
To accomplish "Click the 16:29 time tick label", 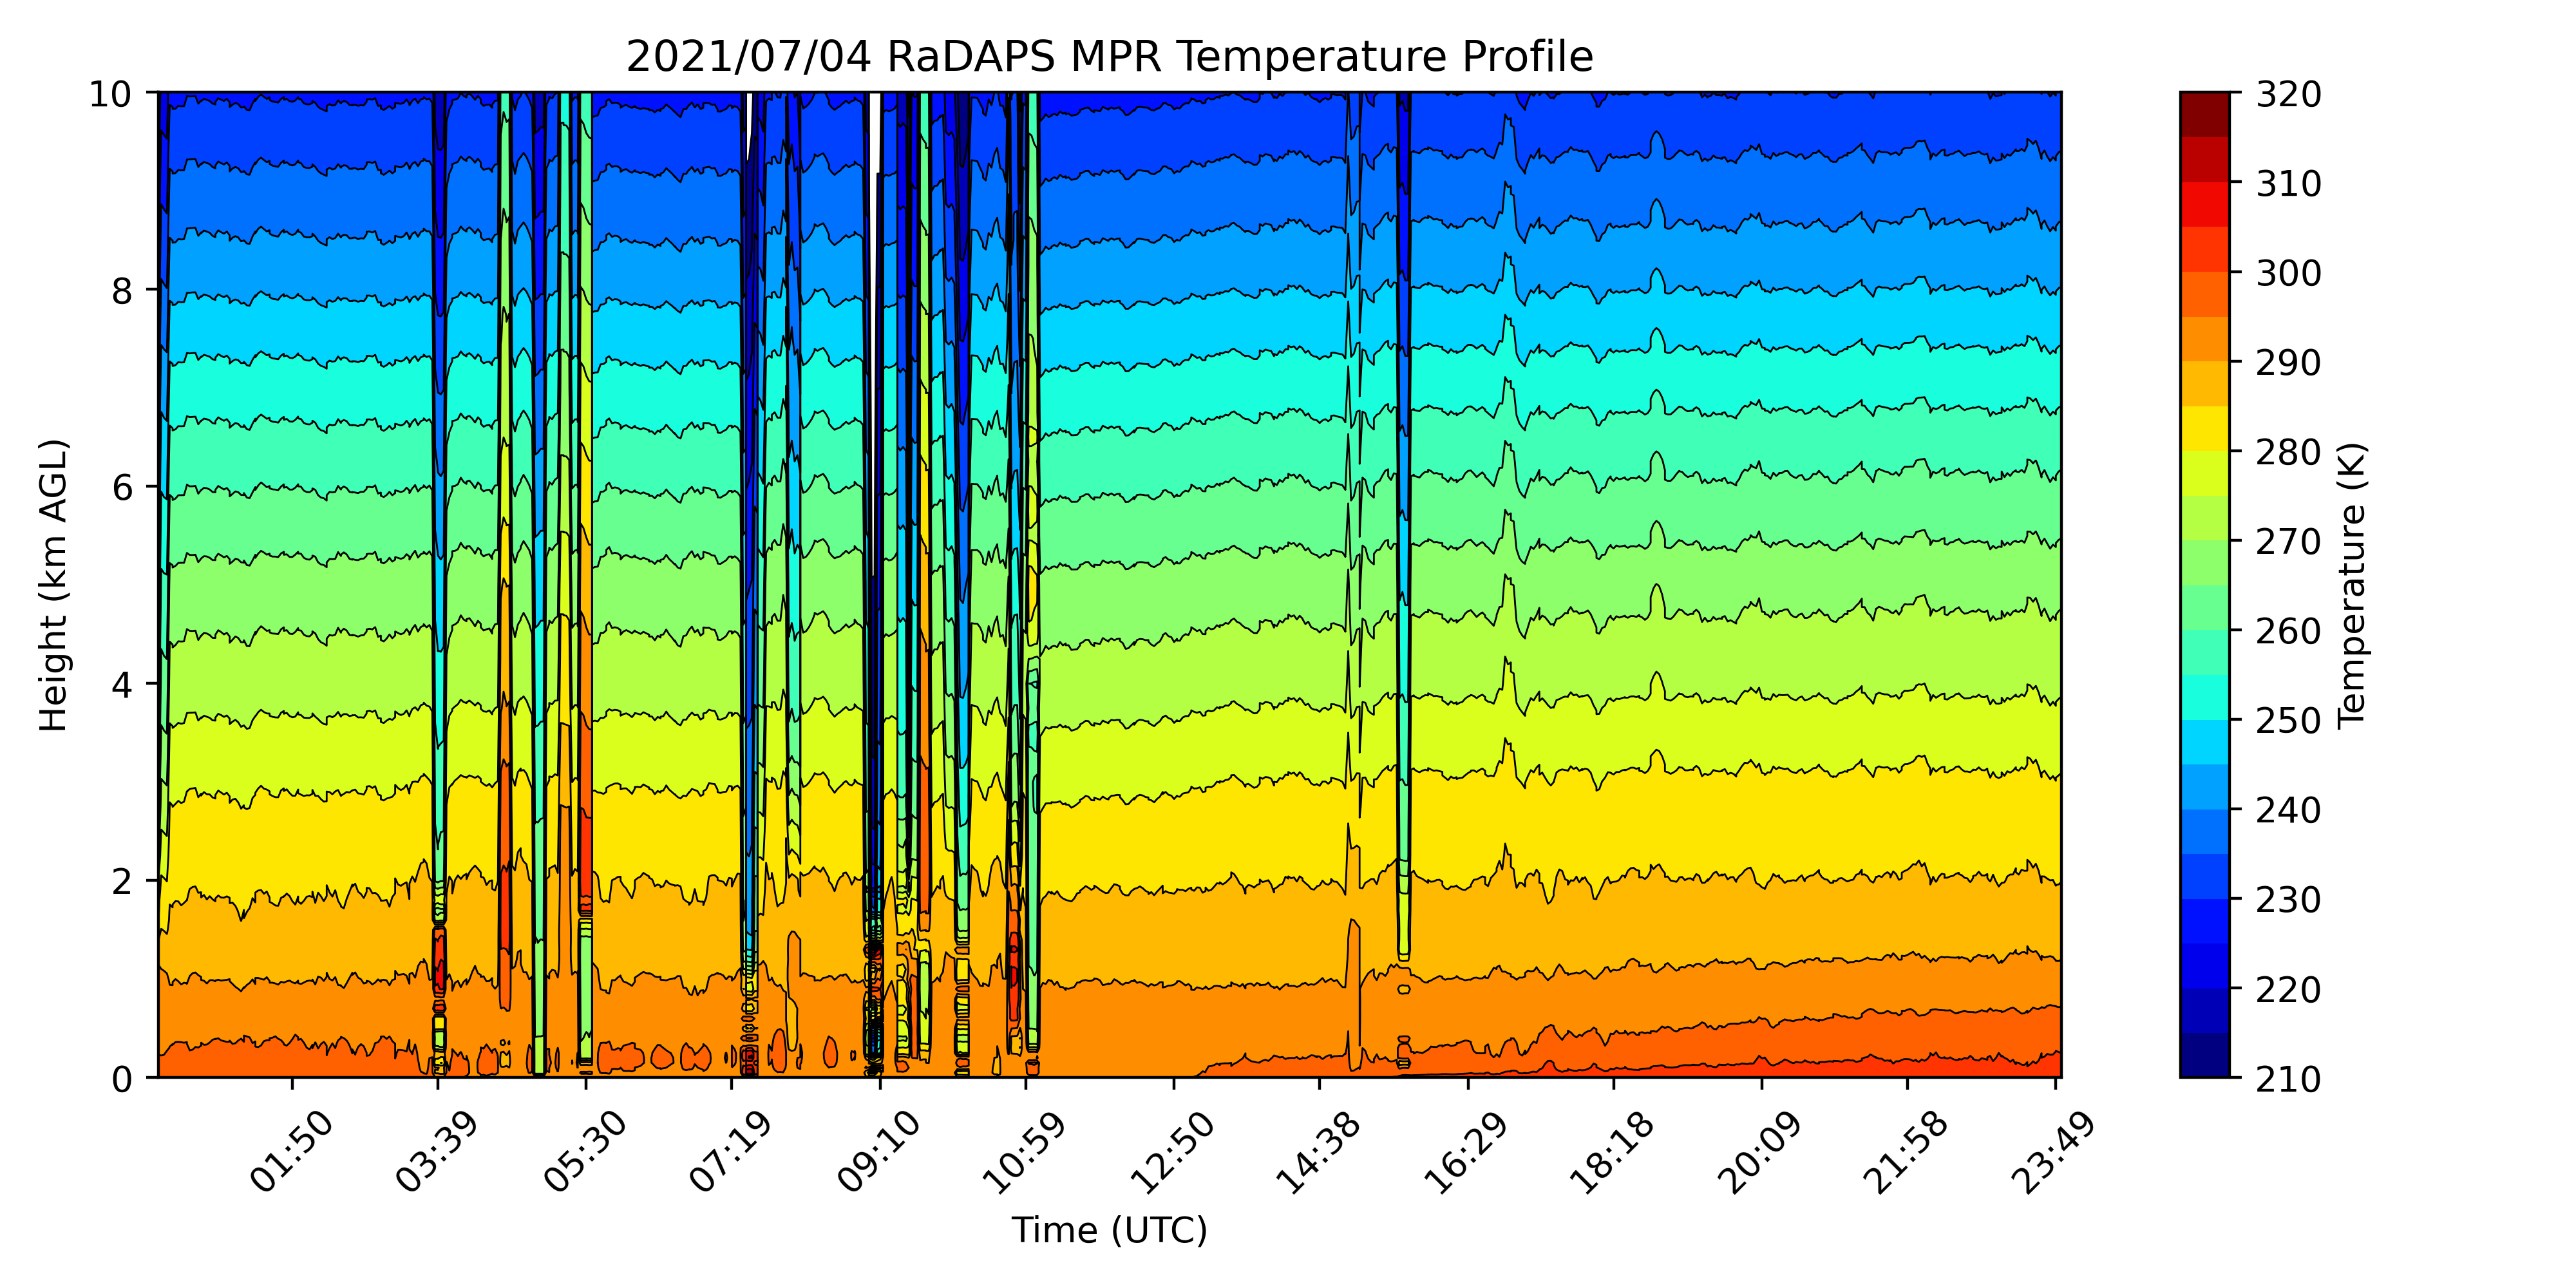I will (1467, 1152).
